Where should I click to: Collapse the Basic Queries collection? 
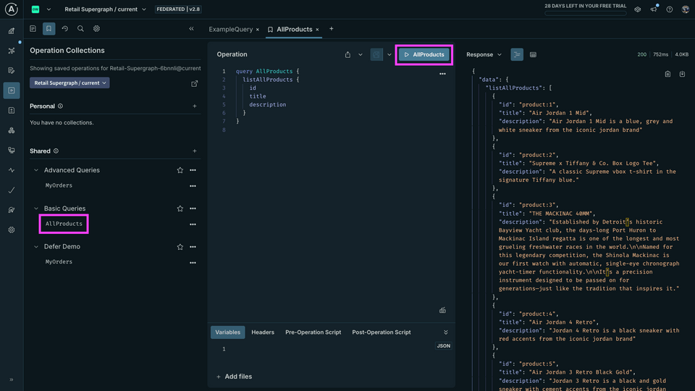coord(36,209)
